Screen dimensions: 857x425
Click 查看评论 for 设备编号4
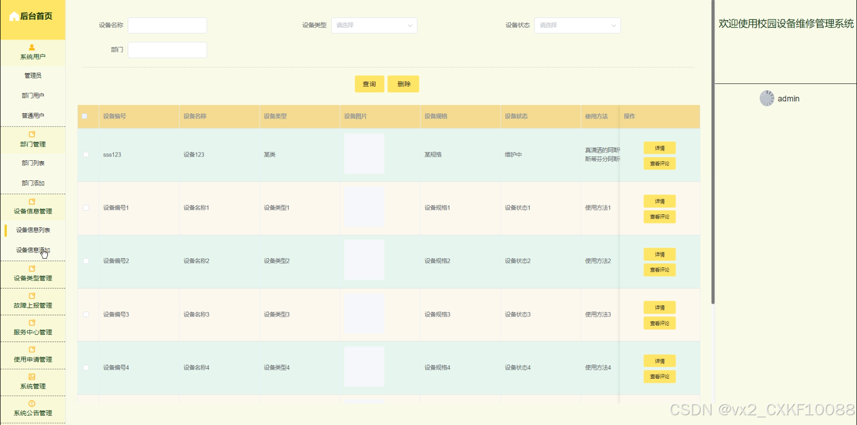(660, 377)
